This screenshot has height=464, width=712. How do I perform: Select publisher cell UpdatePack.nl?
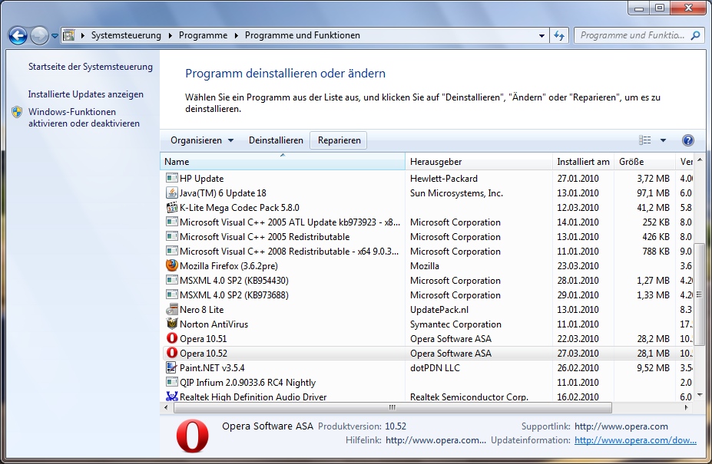439,310
